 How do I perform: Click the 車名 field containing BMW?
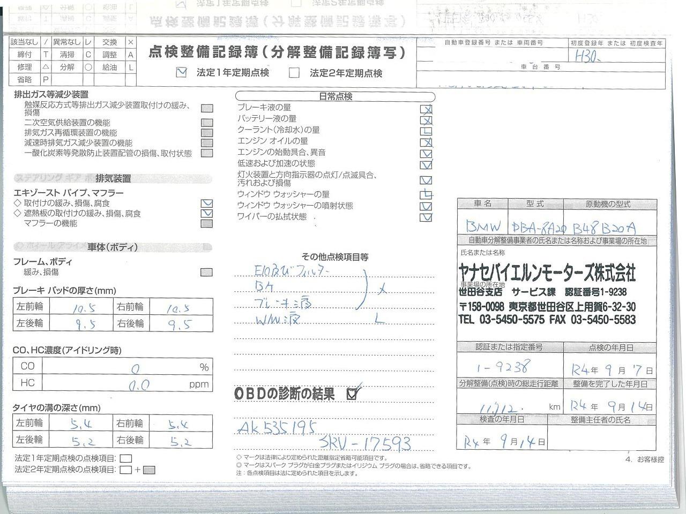[x=482, y=225]
